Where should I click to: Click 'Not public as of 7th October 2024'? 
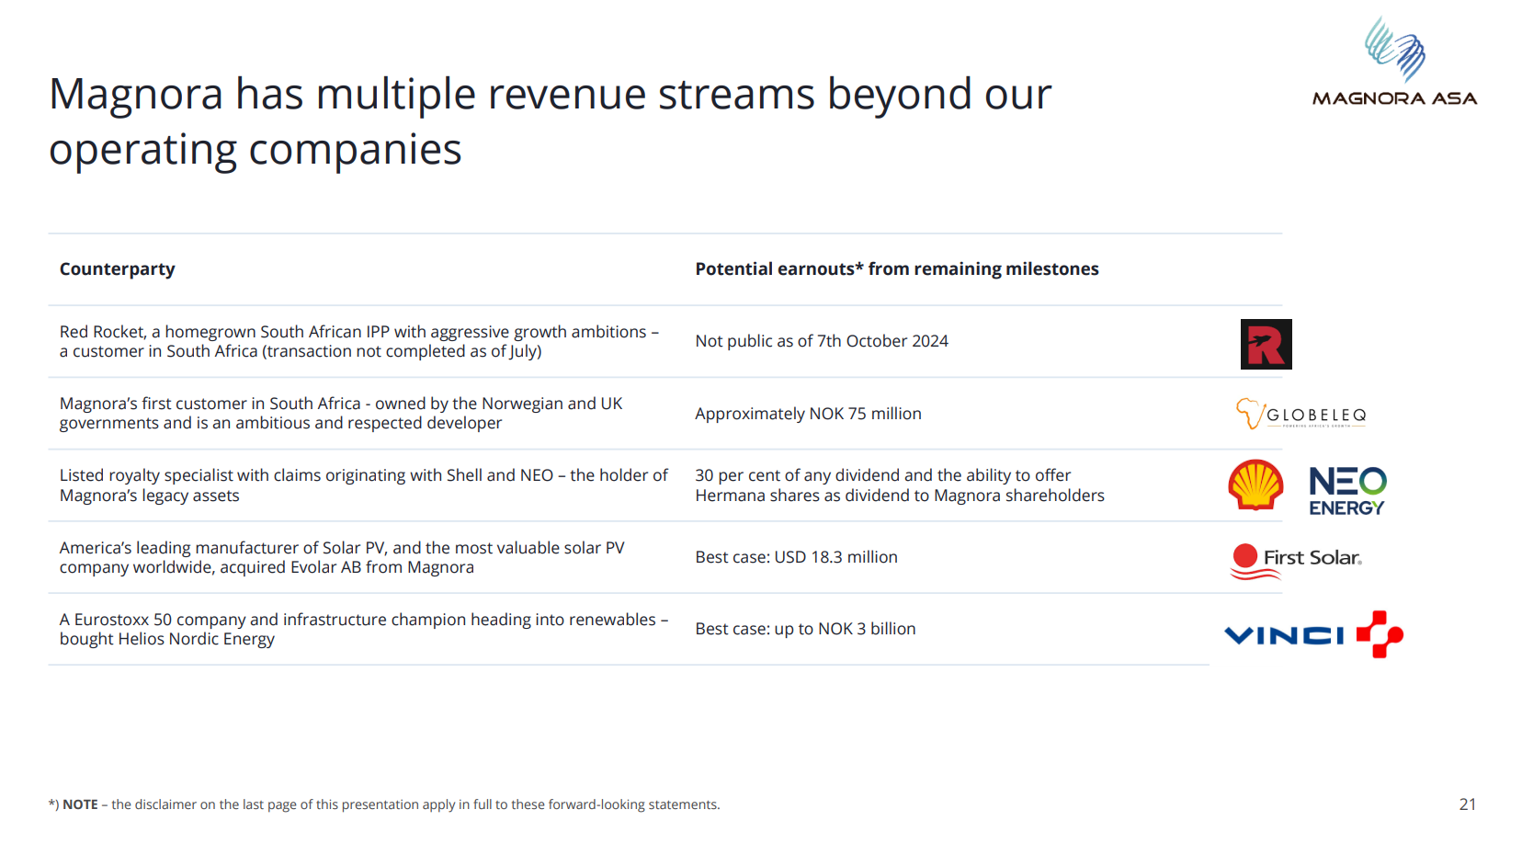tap(821, 341)
